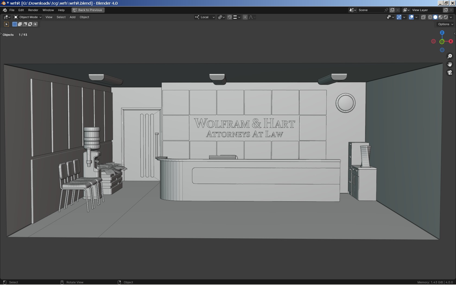The width and height of the screenshot is (456, 285).
Task: Toggle viewport overlays
Action: coord(411,17)
